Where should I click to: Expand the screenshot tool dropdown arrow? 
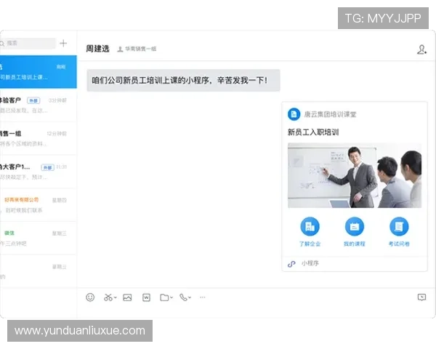116,297
